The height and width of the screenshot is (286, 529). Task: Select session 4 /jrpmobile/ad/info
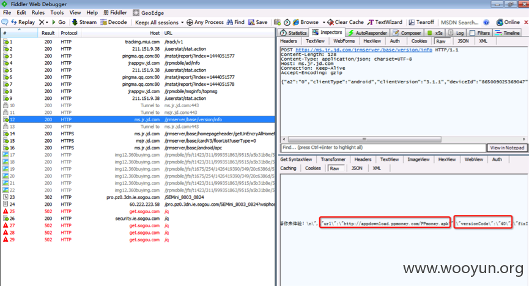click(138, 63)
